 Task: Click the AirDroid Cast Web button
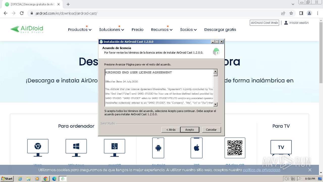(264, 23)
